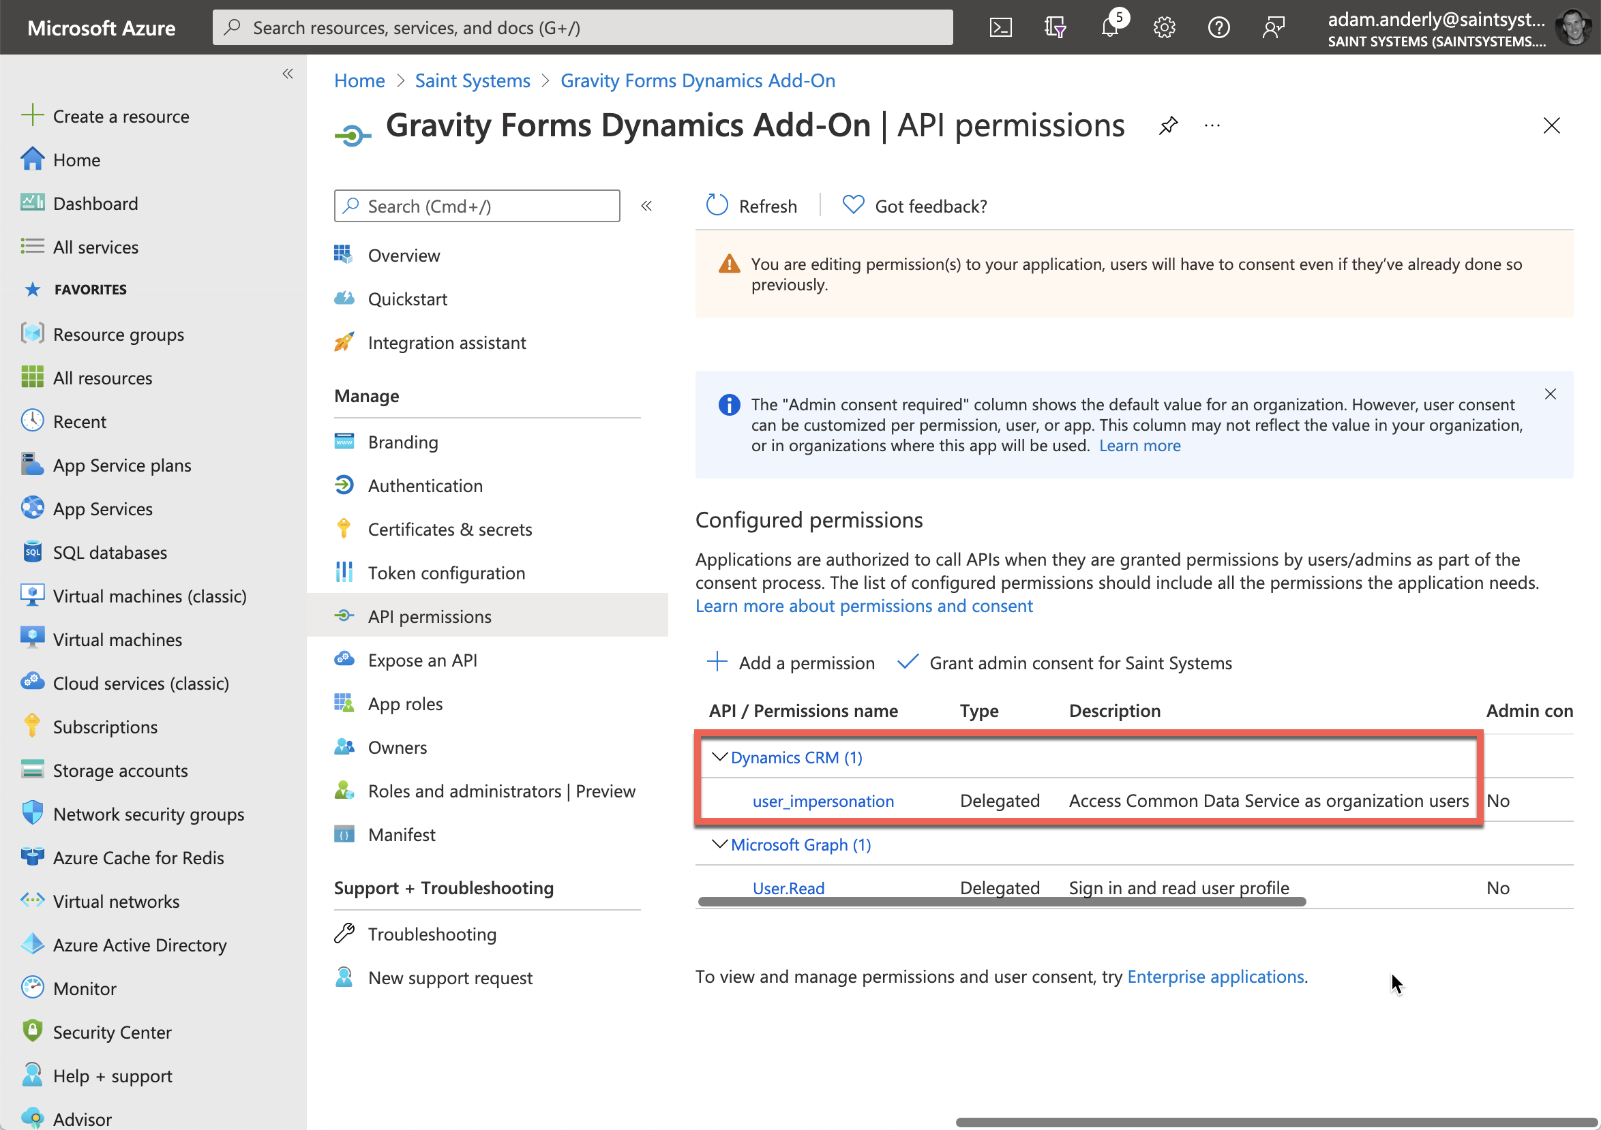Screen dimensions: 1601x1130
Task: Dismiss the Admin consent info banner
Action: coord(1549,394)
